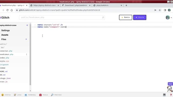173x97 pixels.
Task: Focus the public/headcomun.php search field
Action: tap(62, 17)
